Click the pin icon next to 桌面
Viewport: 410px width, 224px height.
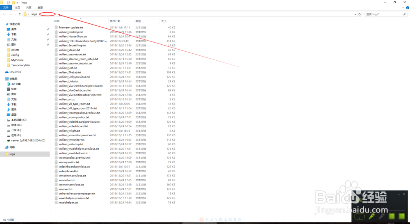coord(48,29)
